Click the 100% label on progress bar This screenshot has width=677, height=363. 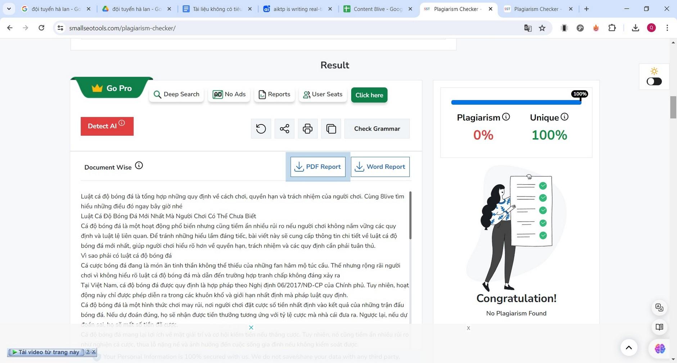579,94
